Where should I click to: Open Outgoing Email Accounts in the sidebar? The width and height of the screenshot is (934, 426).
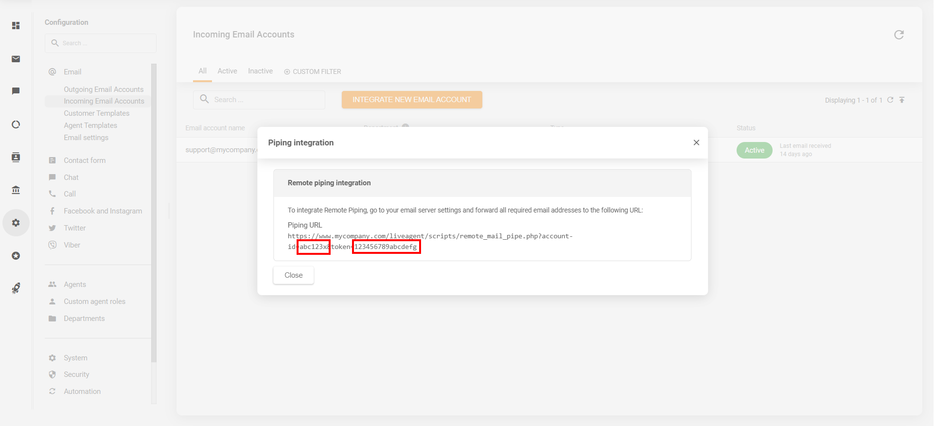(104, 89)
